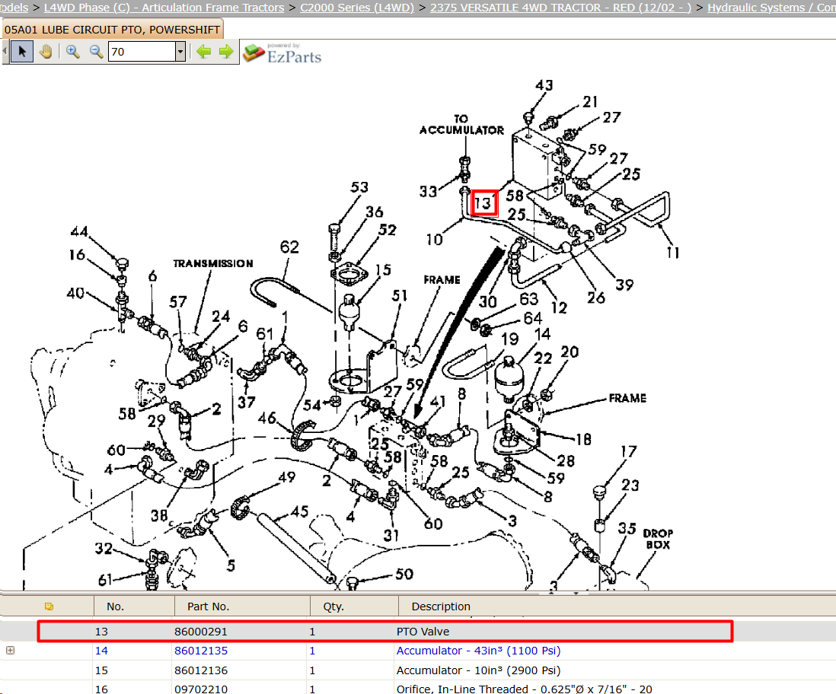The width and height of the screenshot is (836, 694).
Task: Click callout 51 on the diagram
Action: pyautogui.click(x=400, y=296)
